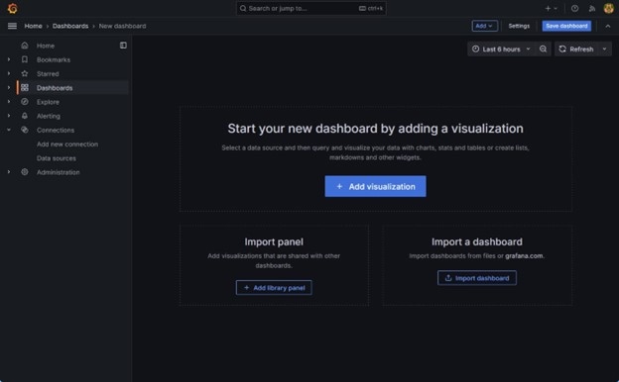This screenshot has width=619, height=382.
Task: Select Data sources in the sidebar
Action: click(x=57, y=158)
